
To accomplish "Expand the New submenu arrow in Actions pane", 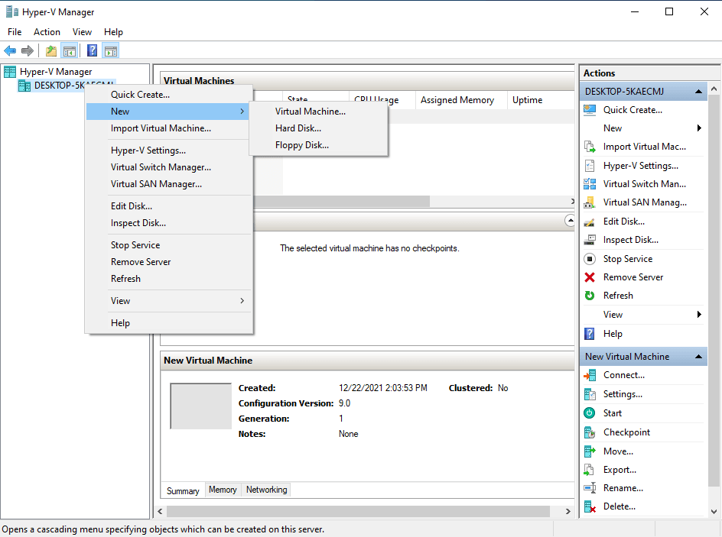I will pyautogui.click(x=699, y=128).
